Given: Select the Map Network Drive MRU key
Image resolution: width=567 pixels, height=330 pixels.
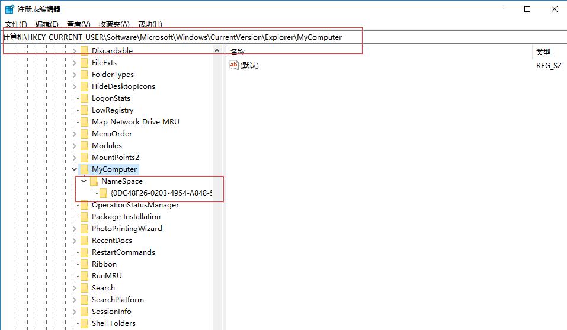Looking at the screenshot, I should click(135, 122).
